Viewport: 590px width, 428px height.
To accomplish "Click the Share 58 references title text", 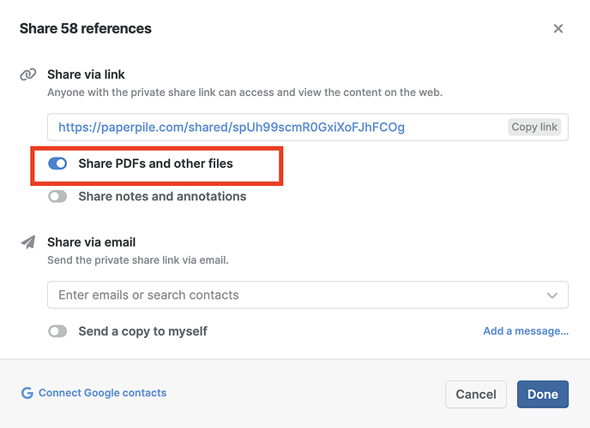I will tap(86, 28).
